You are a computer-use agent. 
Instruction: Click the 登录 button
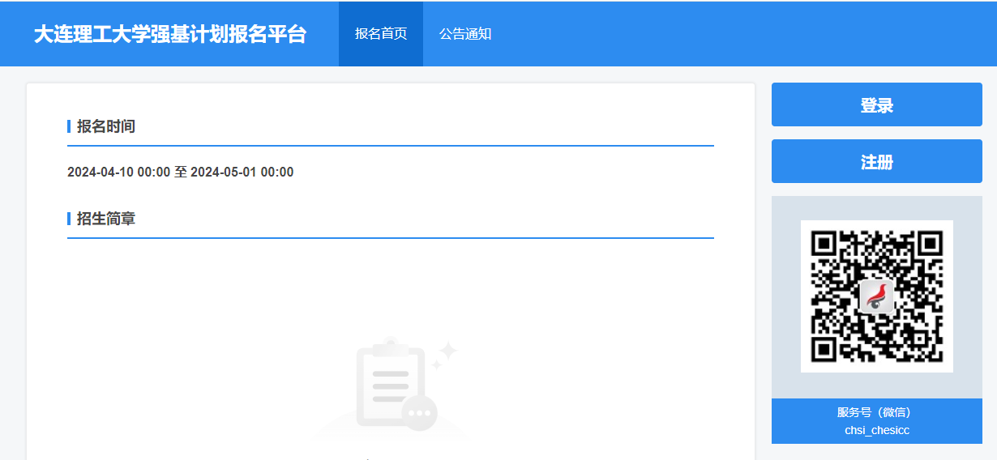877,104
